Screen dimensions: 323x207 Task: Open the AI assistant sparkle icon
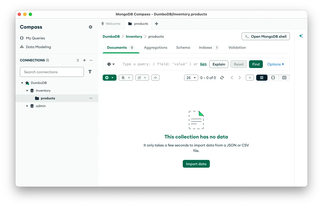[301, 36]
